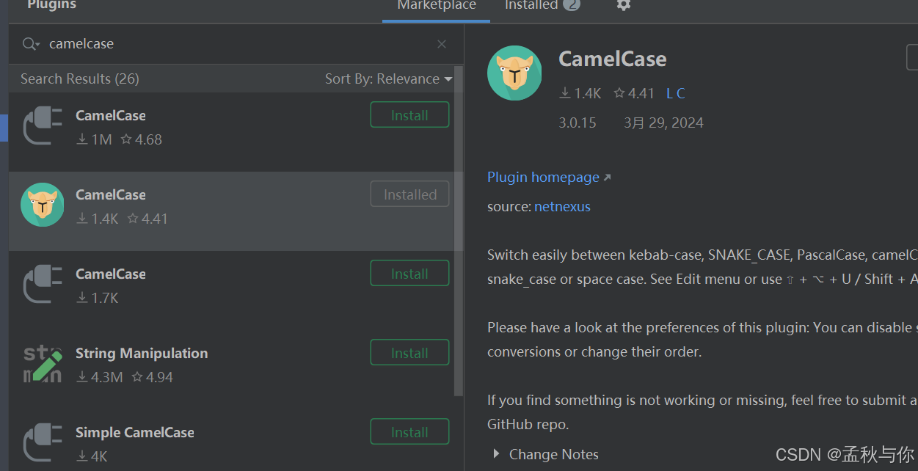Install the Simple CamelCase plugin

[409, 432]
